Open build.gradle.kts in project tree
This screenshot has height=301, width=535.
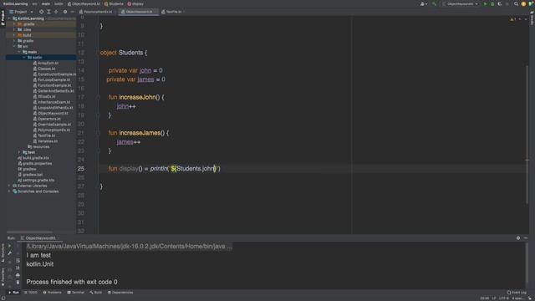point(36,158)
